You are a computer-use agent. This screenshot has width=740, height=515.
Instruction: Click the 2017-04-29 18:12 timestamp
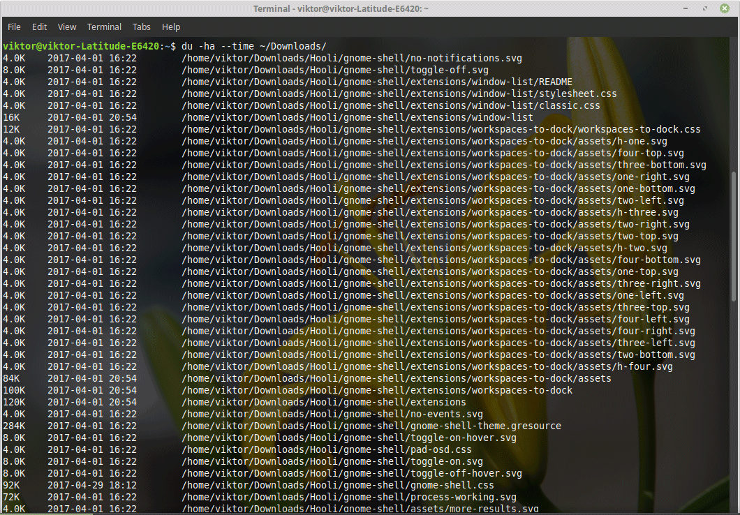tap(92, 485)
